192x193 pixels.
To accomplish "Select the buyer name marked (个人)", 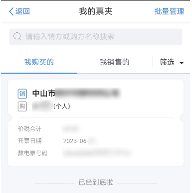I will coord(51,106).
